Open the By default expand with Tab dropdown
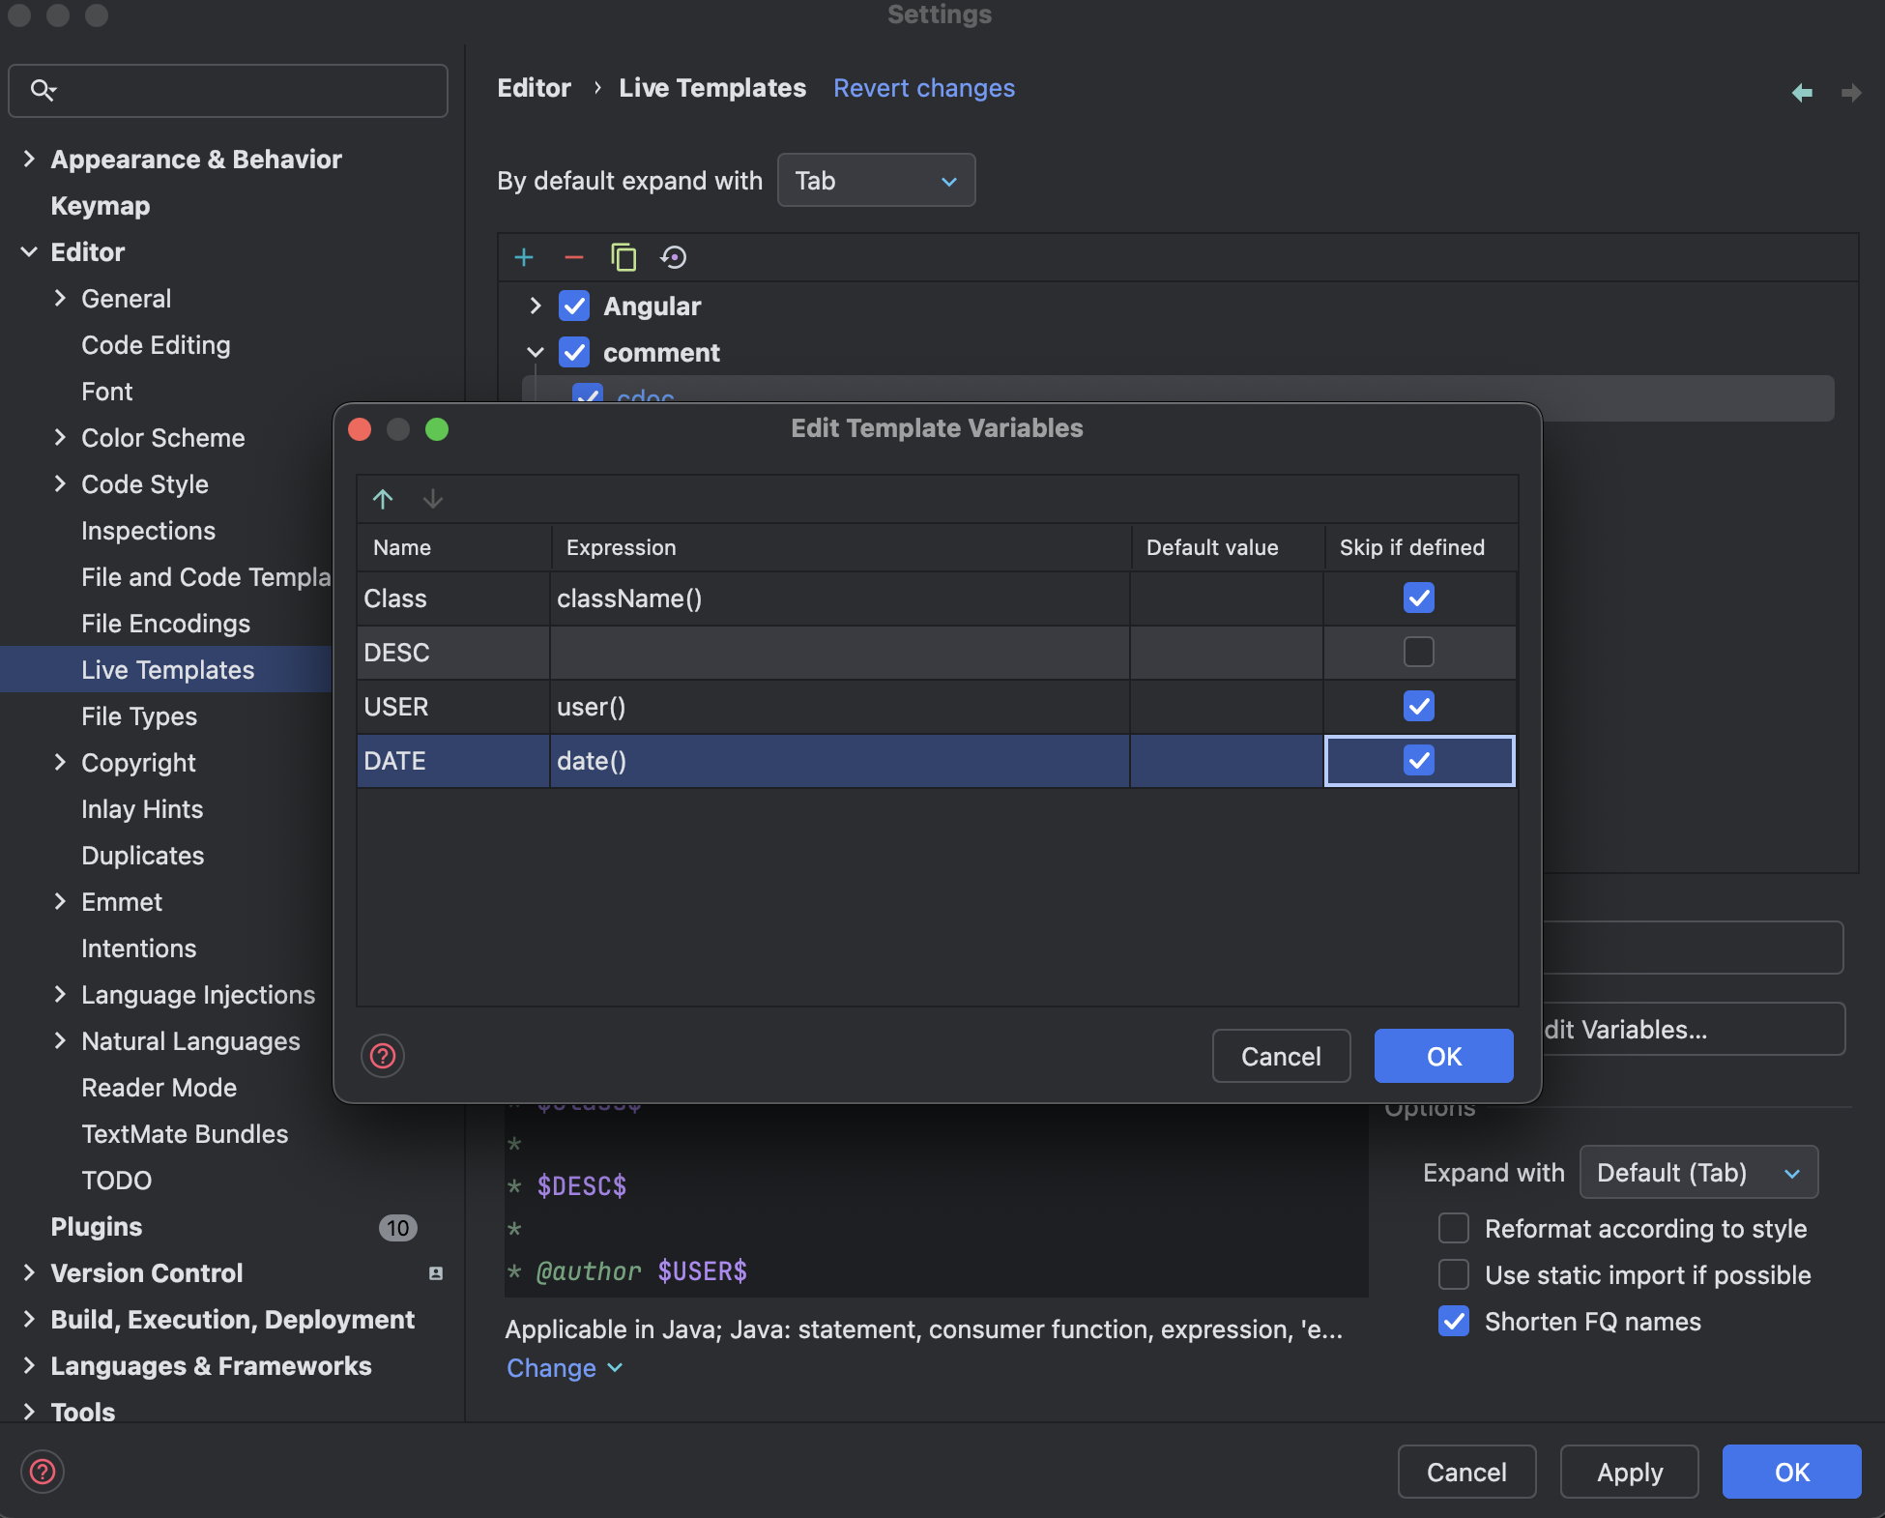The width and height of the screenshot is (1885, 1518). [876, 181]
